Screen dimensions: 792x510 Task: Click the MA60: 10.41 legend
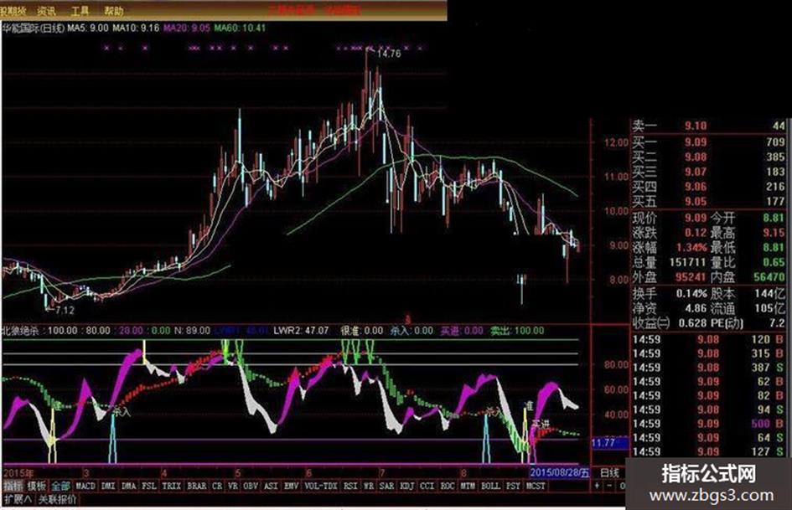point(240,28)
